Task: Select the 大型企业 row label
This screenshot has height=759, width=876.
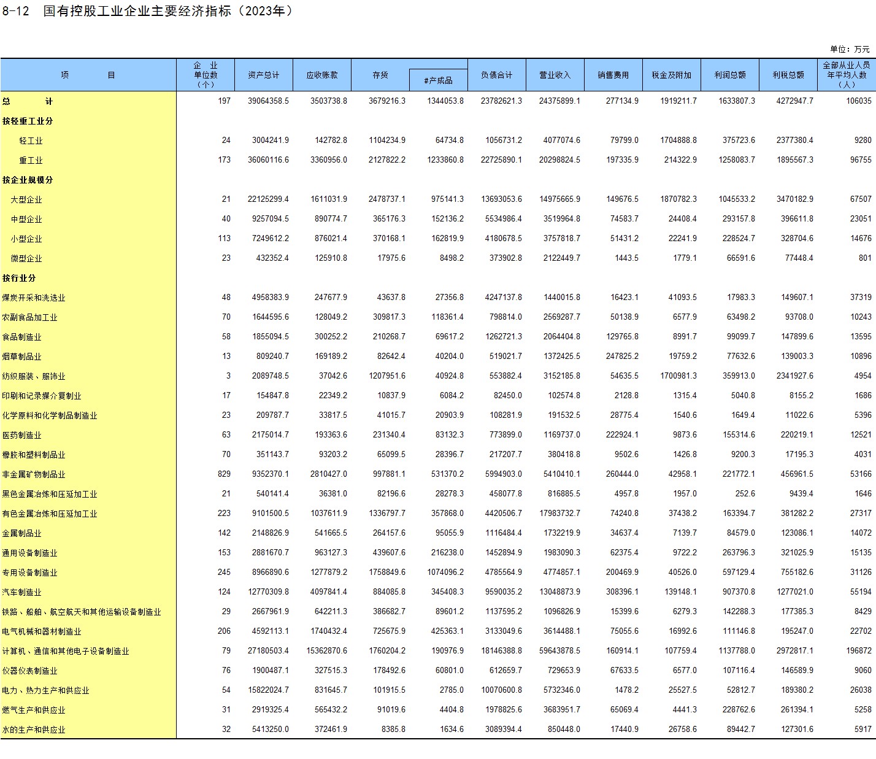Action: (26, 199)
